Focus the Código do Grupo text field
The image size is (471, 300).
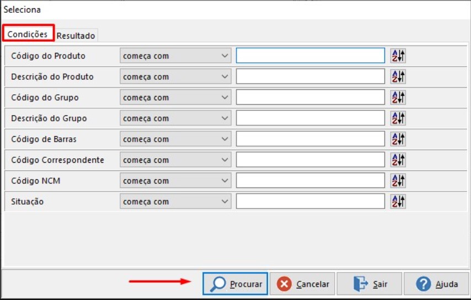311,97
